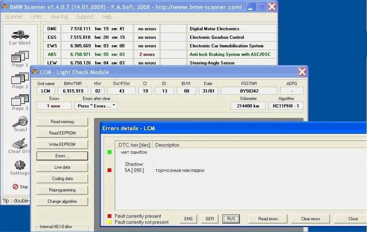Open the Units menu
Image resolution: width=367 pixels, height=232 pixels.
click(36, 17)
